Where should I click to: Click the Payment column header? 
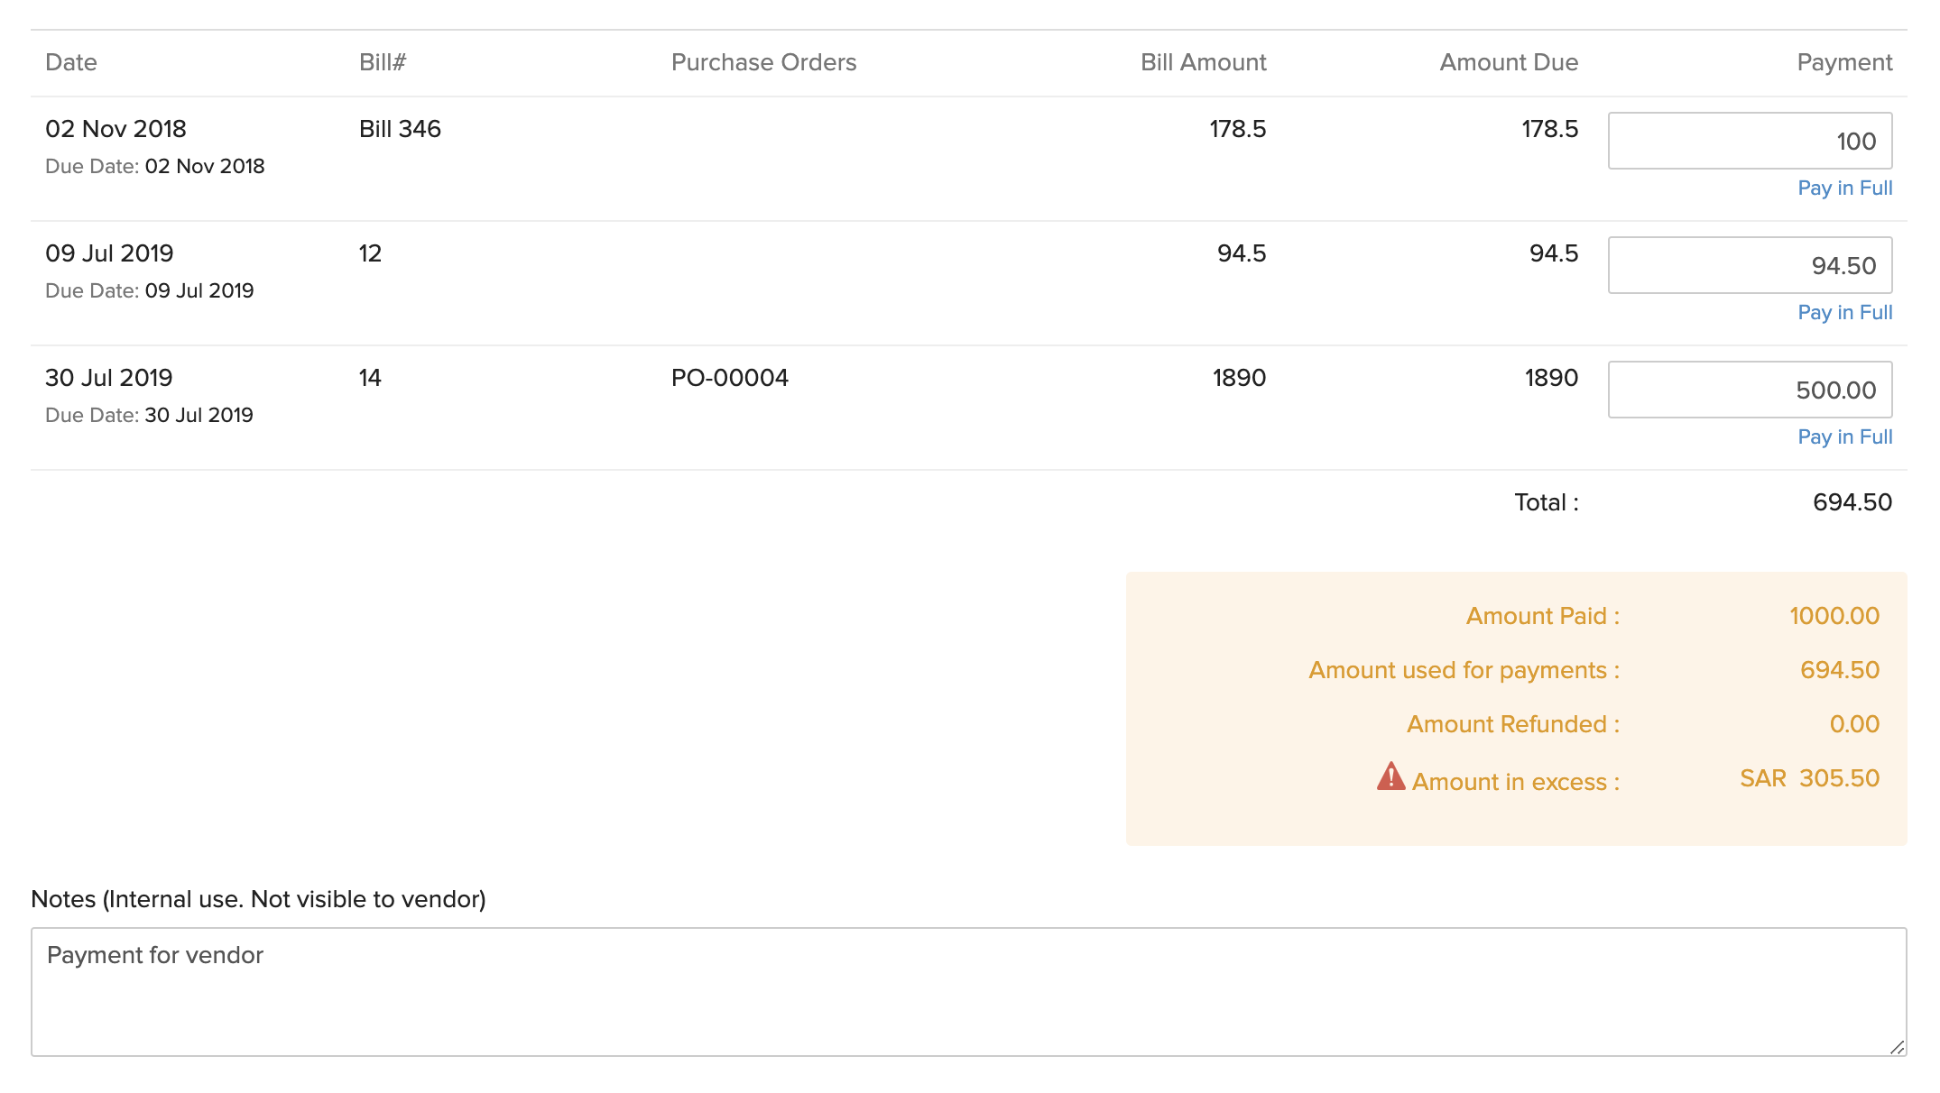click(1843, 62)
